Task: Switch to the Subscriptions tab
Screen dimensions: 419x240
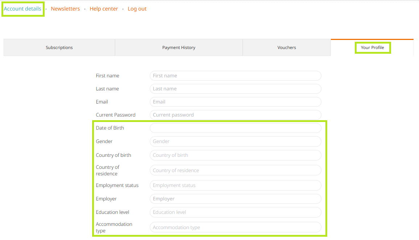Action: (59, 47)
